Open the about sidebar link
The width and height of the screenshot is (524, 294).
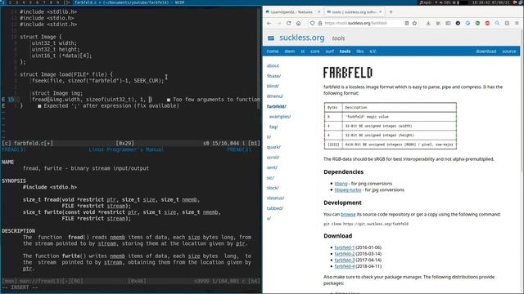coord(273,65)
